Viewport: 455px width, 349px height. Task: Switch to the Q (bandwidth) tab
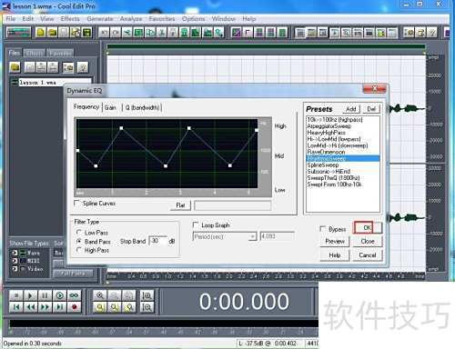click(142, 107)
